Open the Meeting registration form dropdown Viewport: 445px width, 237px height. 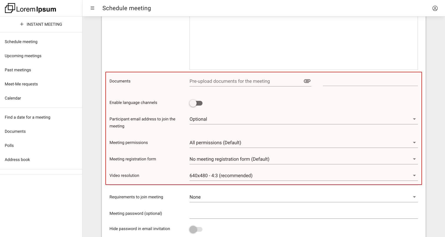tap(304, 159)
